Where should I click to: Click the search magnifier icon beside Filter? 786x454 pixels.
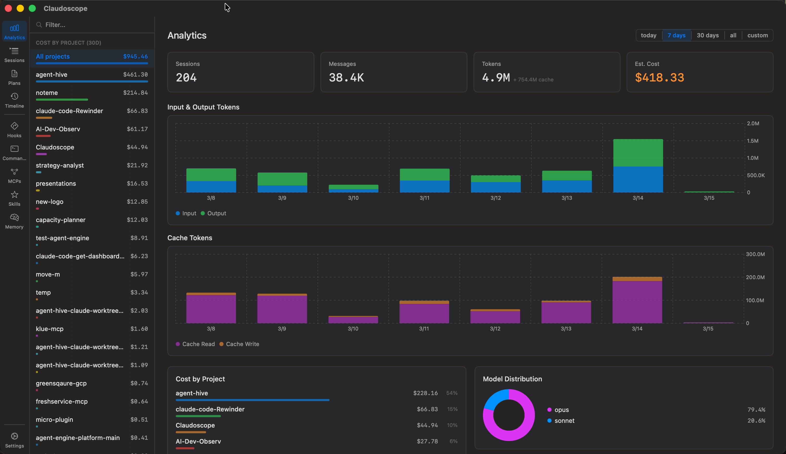(39, 25)
